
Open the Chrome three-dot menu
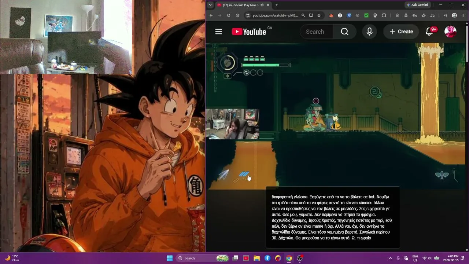click(463, 15)
